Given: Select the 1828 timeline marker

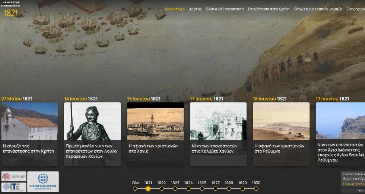Looking at the screenshot, I should [x=229, y=188].
